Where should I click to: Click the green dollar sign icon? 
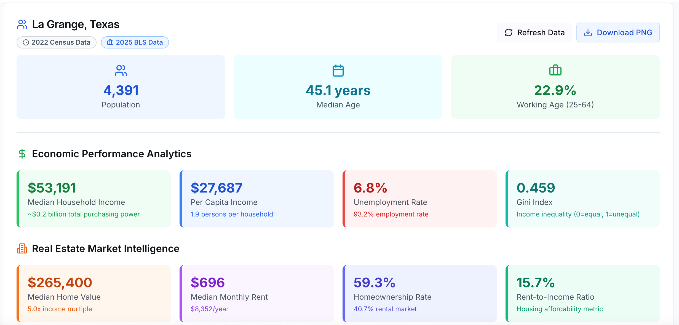(22, 154)
